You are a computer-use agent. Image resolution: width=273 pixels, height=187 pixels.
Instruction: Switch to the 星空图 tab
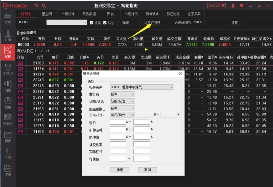47,14
